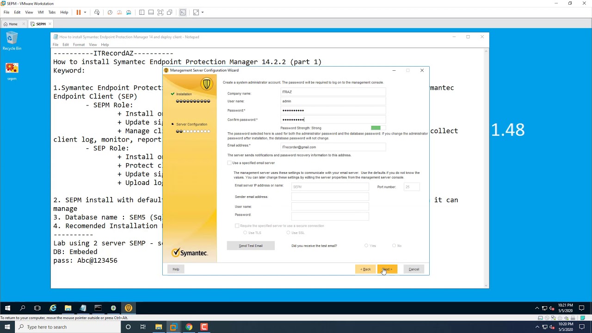Click the guest VM Start button

click(x=7, y=308)
